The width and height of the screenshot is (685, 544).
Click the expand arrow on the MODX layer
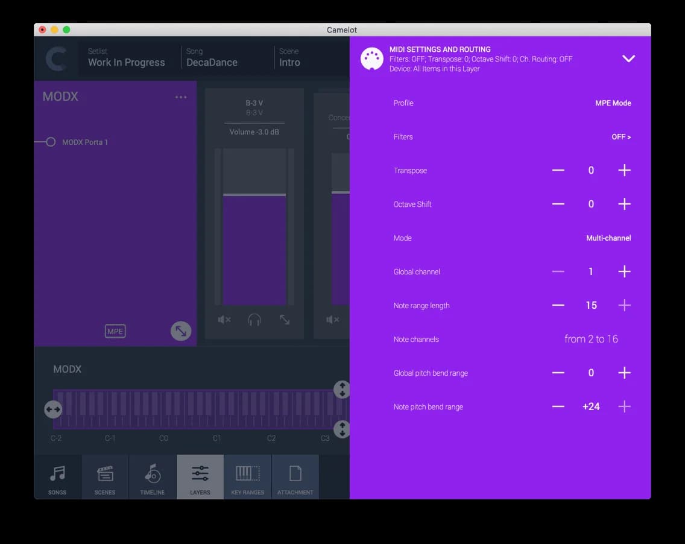pos(180,331)
